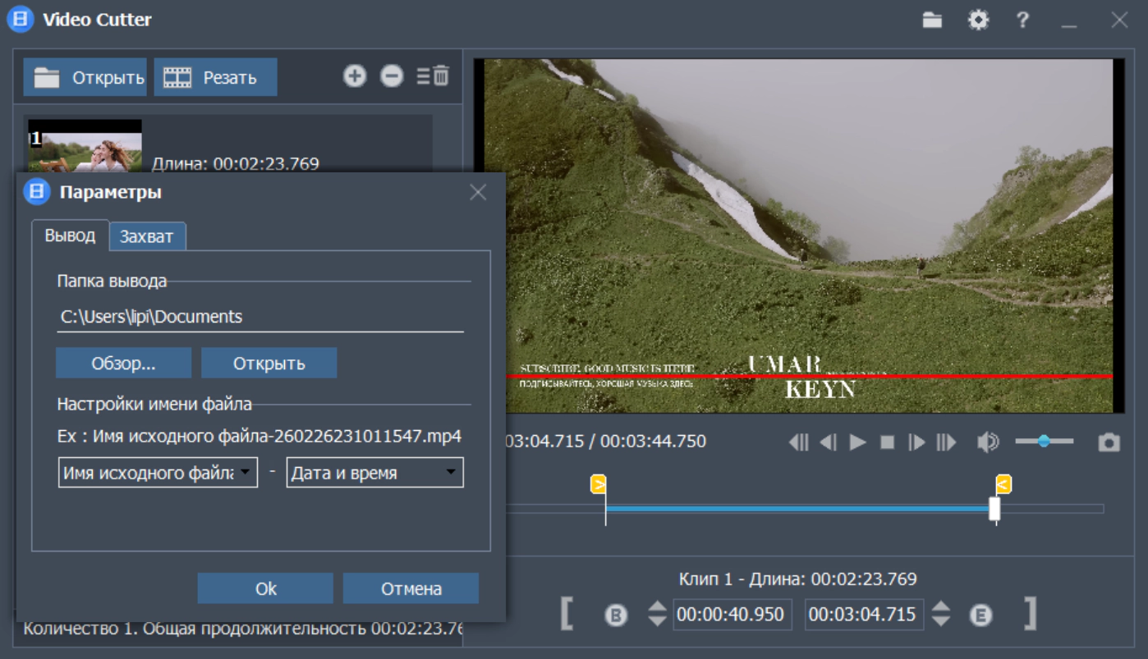Mute audio with the speaker icon

coord(987,442)
